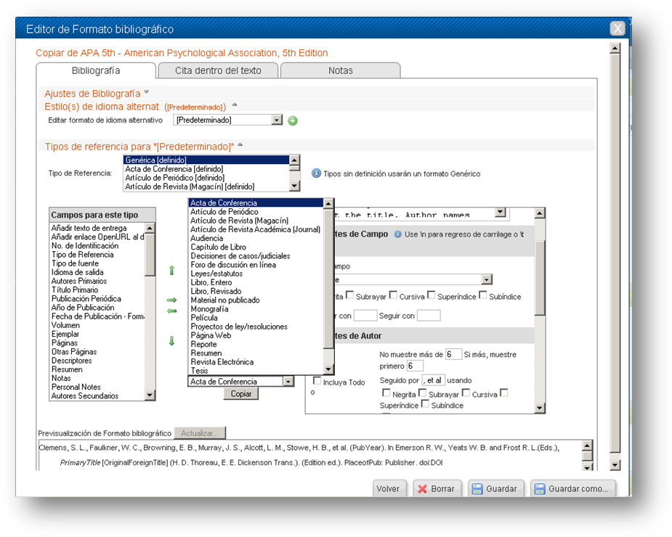This screenshot has height=537, width=672.
Task: Select 'Año de Publicación' in the Campos list
Action: tap(98, 308)
